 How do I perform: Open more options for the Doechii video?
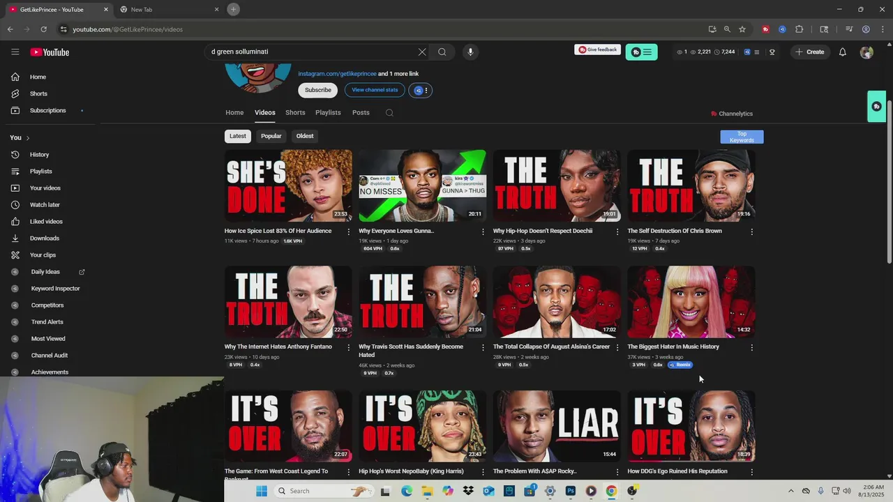click(x=617, y=231)
